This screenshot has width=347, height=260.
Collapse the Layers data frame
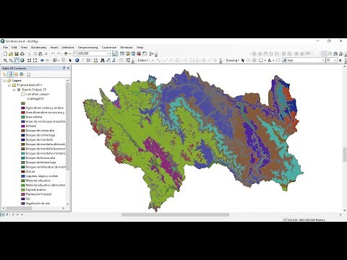(4, 80)
